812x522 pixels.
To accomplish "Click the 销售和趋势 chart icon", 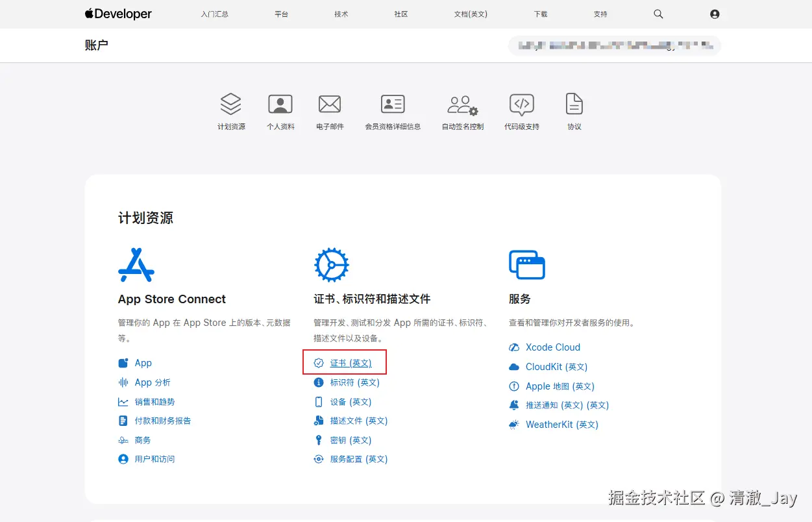I will 123,402.
